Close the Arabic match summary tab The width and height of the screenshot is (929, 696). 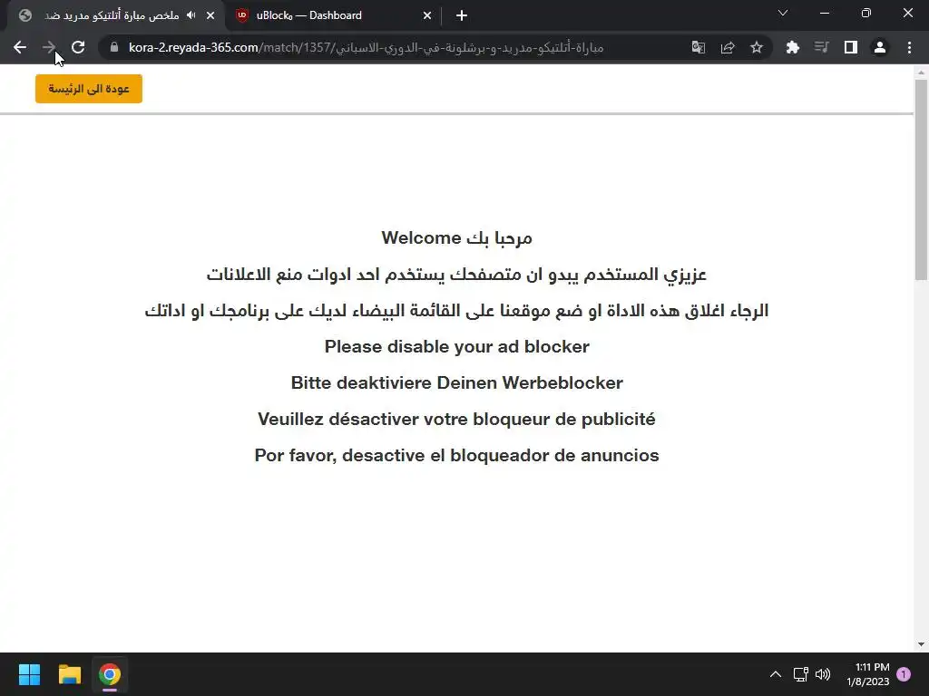tap(210, 15)
